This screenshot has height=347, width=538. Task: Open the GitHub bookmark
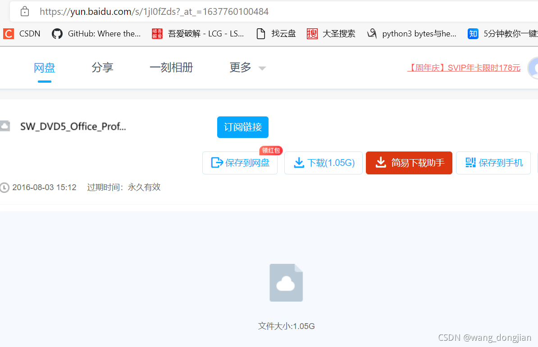(x=96, y=34)
